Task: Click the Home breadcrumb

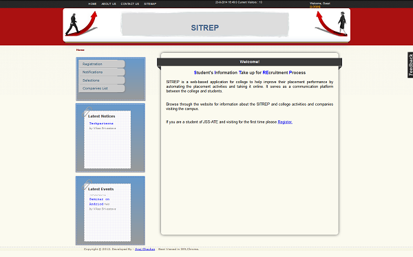Action: pos(81,49)
